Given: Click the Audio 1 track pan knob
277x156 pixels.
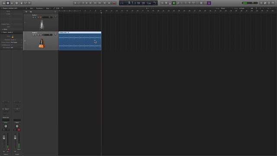Looking at the screenshot, I should click(56, 16).
